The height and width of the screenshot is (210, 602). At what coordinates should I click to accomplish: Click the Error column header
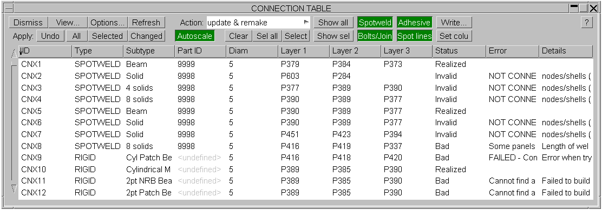pos(512,51)
